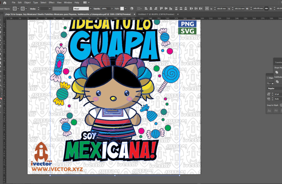
Task: Click the Graphic Style swatch
Action: click(x=122, y=9)
